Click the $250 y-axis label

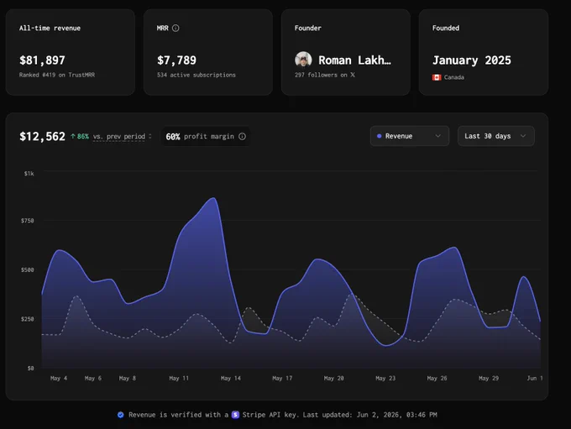click(x=28, y=319)
